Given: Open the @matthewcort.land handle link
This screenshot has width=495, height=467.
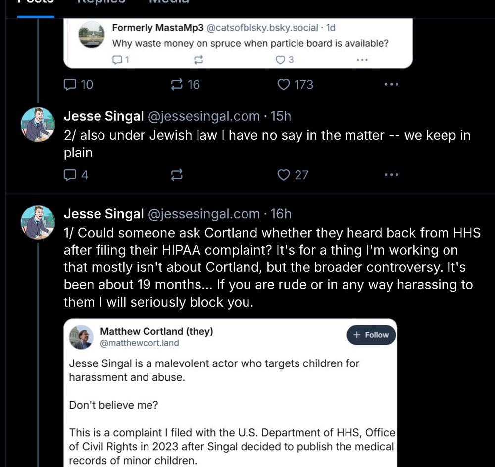Looking at the screenshot, I should (140, 343).
